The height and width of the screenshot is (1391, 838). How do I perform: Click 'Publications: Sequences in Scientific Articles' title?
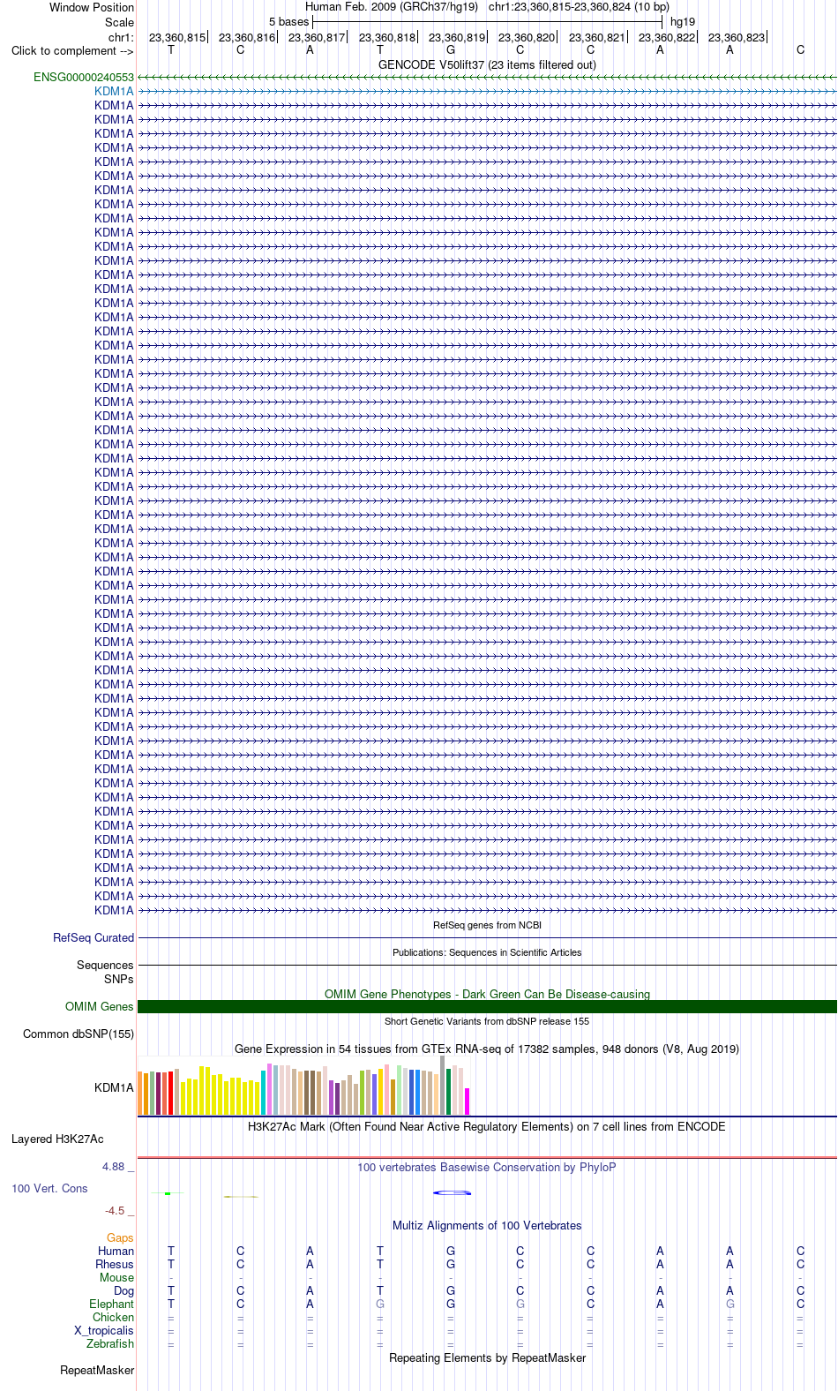pos(487,953)
